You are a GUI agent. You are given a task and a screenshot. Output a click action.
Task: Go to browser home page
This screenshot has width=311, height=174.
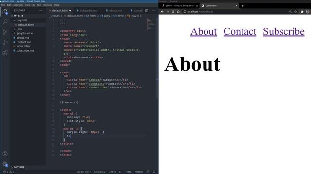tap(178, 12)
